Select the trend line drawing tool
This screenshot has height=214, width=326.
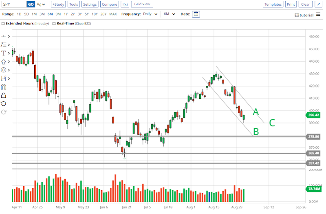(4, 36)
